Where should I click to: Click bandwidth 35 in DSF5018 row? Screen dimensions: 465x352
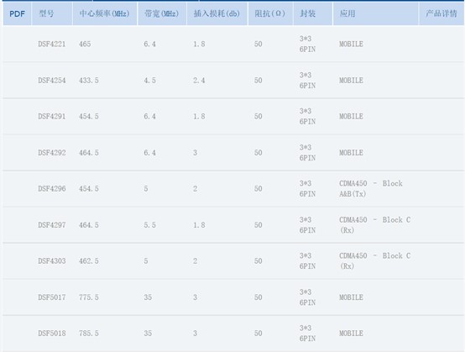click(148, 334)
